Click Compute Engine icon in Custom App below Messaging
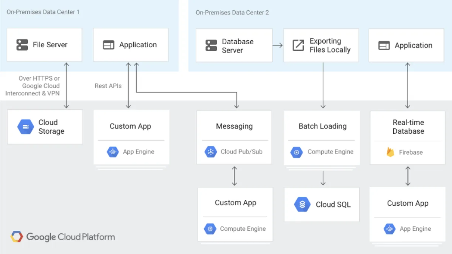The width and height of the screenshot is (452, 254). tap(210, 229)
